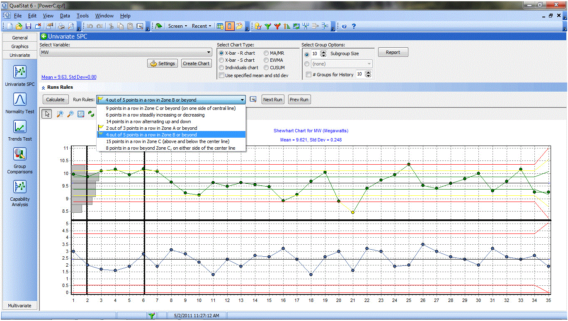Click the Report button
This screenshot has width=568, height=321.
[x=393, y=52]
